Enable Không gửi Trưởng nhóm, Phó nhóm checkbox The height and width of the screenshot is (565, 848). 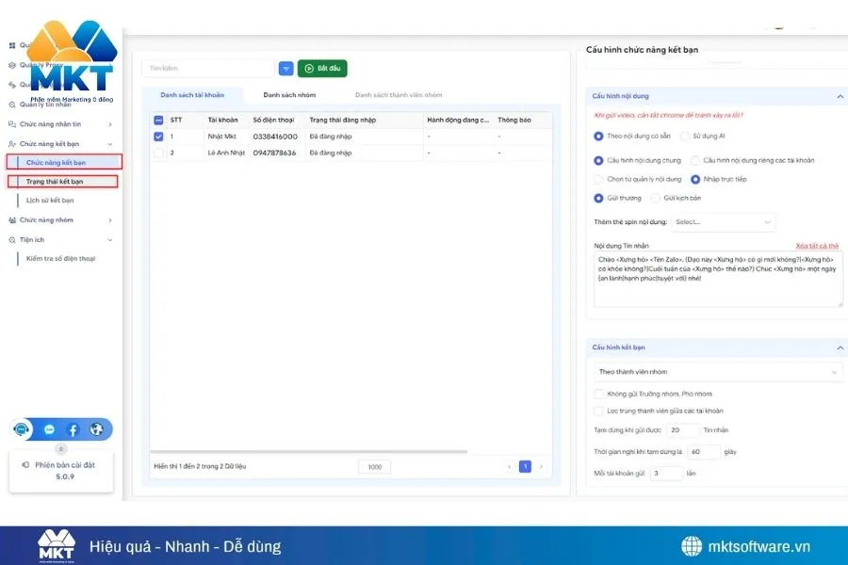[x=598, y=394]
